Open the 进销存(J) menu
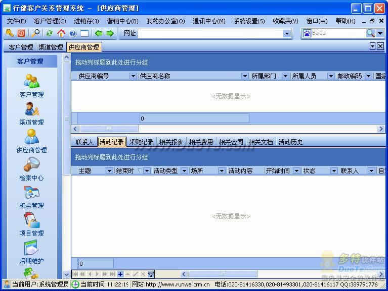This screenshot has width=388, height=291. (x=87, y=21)
